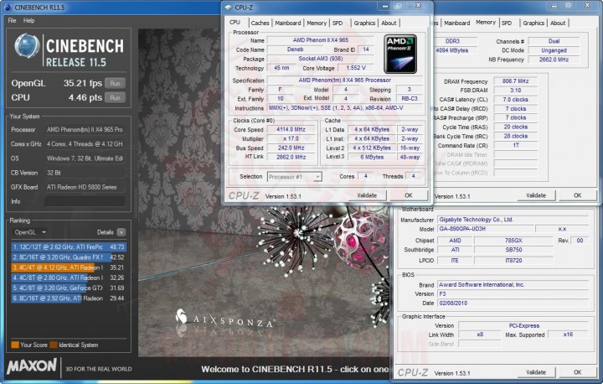Select Mainboard tab in the Memory CPU-Z window
This screenshot has height=384, width=603.
(457, 23)
